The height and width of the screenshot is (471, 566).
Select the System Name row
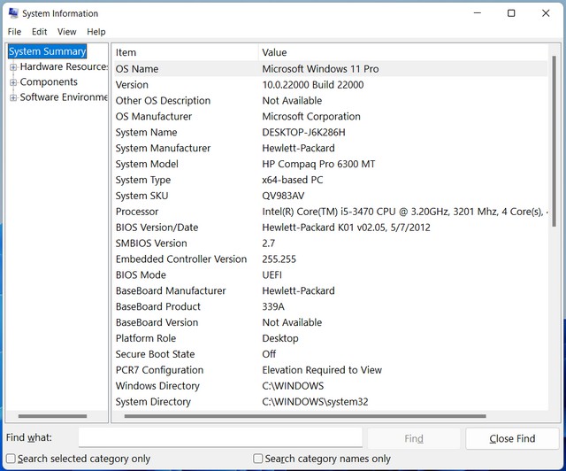(330, 132)
